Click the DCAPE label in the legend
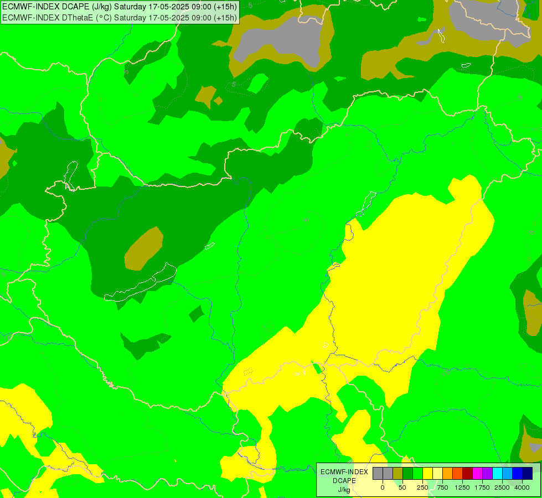This screenshot has height=498, width=542. [x=344, y=481]
